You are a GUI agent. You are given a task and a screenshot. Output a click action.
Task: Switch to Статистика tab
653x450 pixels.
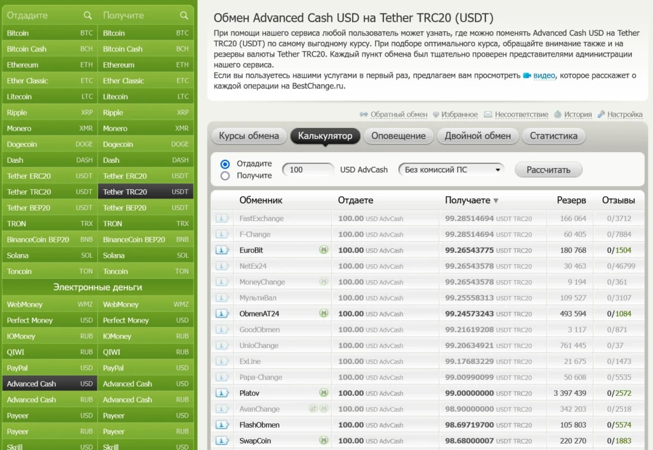point(554,136)
